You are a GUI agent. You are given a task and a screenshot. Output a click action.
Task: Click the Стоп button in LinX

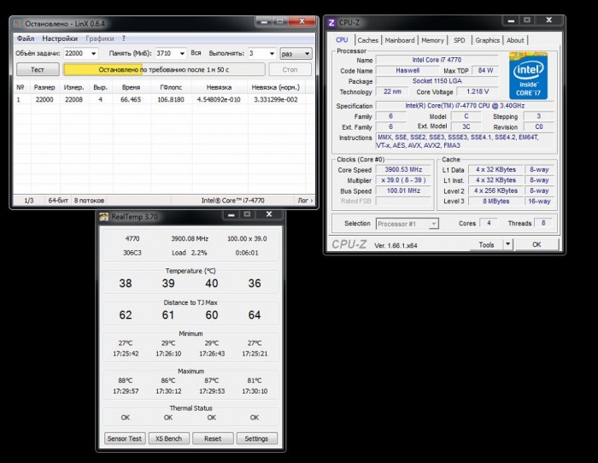point(290,70)
